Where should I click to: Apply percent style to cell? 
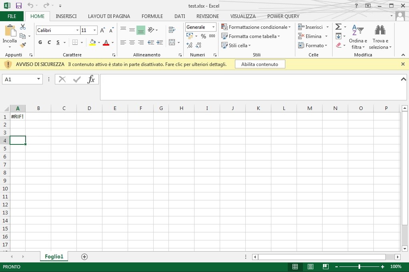[203, 36]
